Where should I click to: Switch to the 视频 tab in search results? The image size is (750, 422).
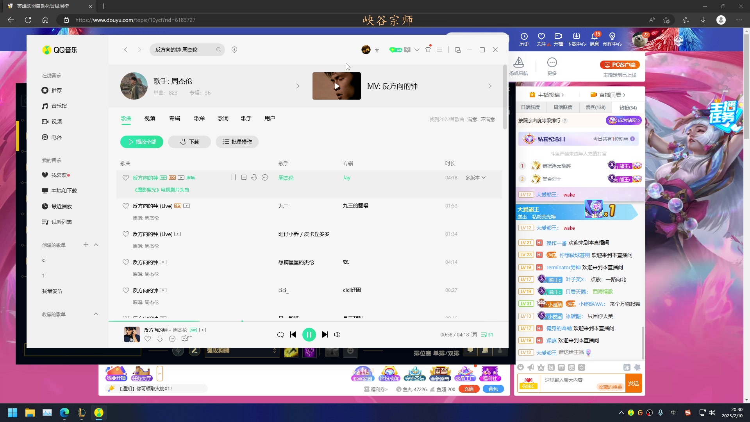[x=149, y=118]
